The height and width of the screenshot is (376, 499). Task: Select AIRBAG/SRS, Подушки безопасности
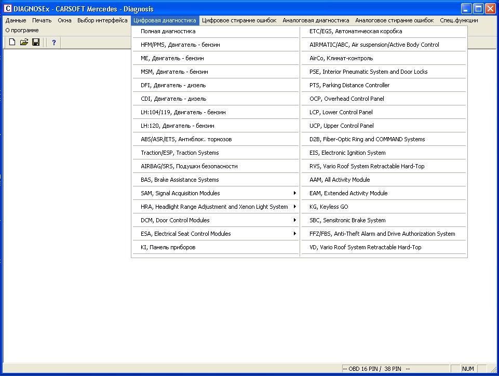[x=215, y=166]
